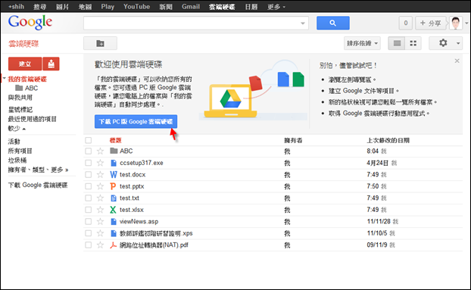Click file icon of viewNews.asp
471x290 pixels.
click(x=114, y=222)
